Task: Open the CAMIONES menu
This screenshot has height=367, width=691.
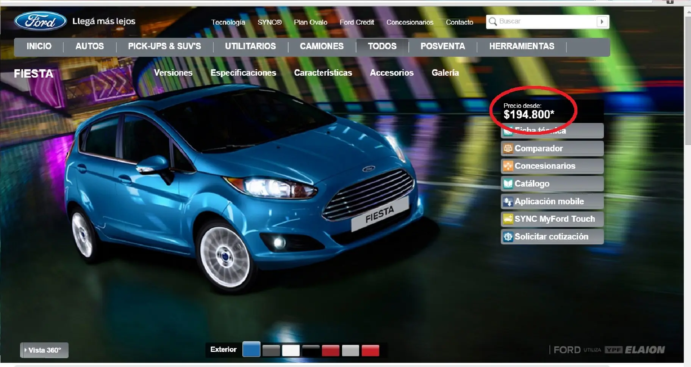Action: coord(322,46)
